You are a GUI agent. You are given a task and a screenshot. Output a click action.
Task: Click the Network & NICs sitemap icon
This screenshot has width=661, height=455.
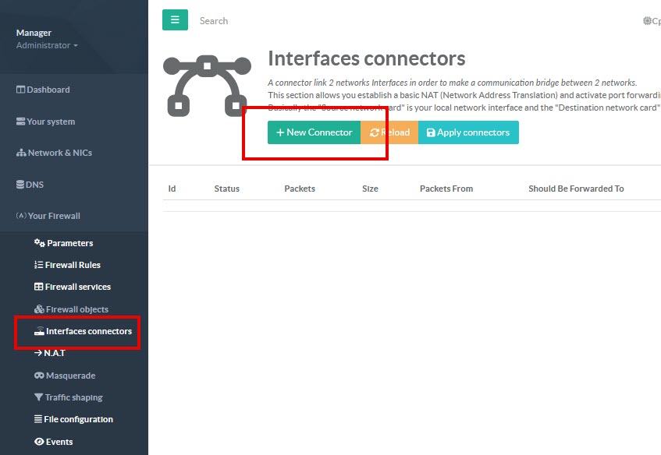coord(21,153)
